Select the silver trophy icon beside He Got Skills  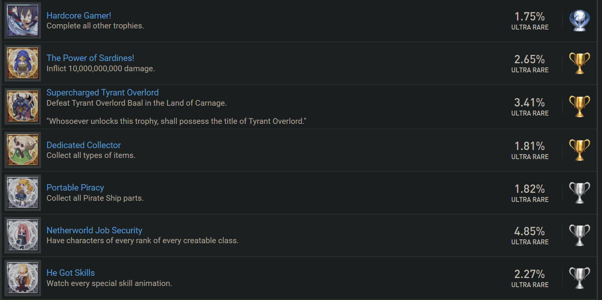(x=580, y=278)
